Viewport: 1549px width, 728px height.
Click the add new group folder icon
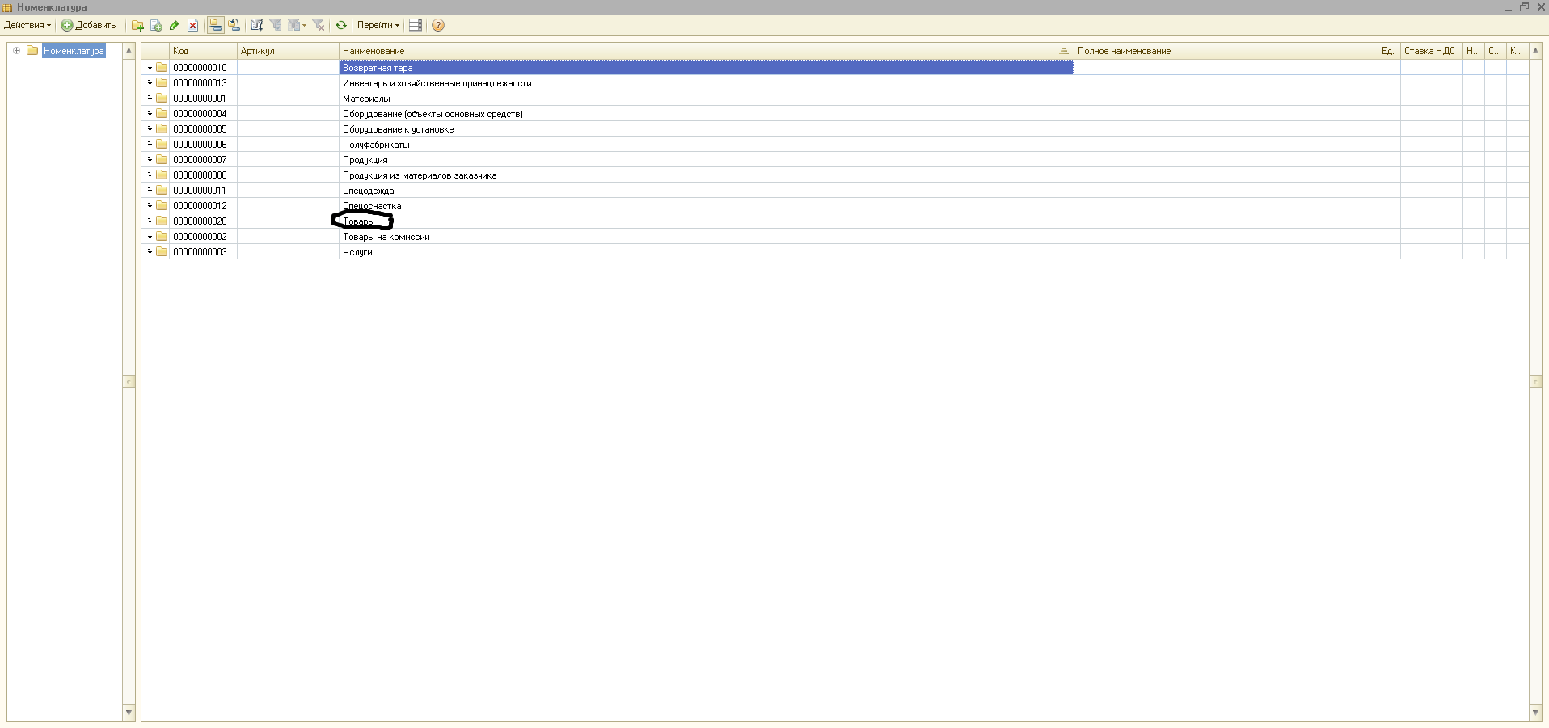click(137, 25)
